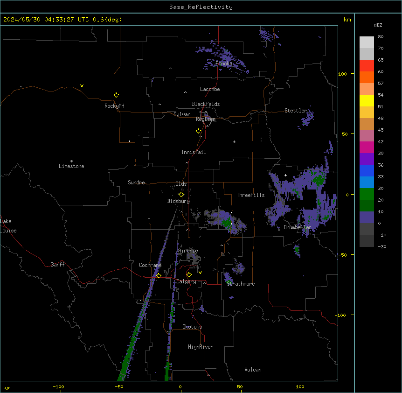Click the 50 tick on bottom axis
This screenshot has width=402, height=393.
[x=240, y=386]
